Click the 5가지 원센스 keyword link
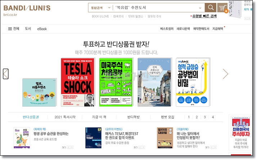The image size is (257, 160). tap(136, 17)
